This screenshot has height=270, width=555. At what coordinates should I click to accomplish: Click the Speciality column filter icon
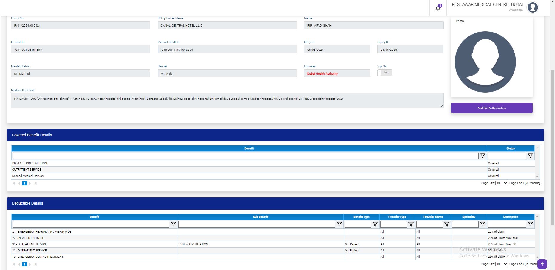tap(482, 224)
